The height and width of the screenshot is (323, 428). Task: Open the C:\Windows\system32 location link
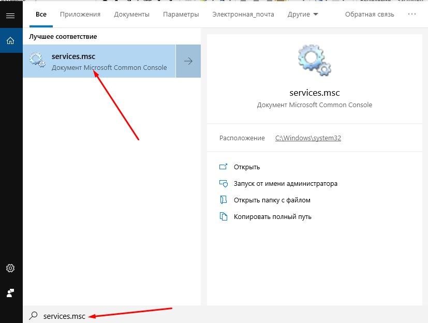pos(309,138)
